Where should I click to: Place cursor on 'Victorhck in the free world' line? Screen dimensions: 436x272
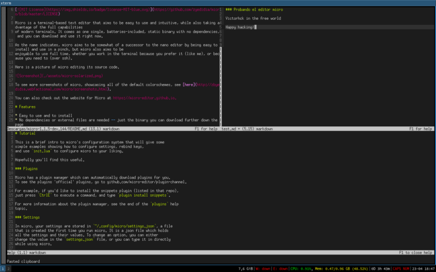click(x=253, y=19)
